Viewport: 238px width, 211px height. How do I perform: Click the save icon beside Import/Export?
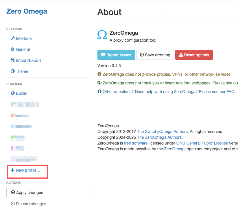point(13,60)
